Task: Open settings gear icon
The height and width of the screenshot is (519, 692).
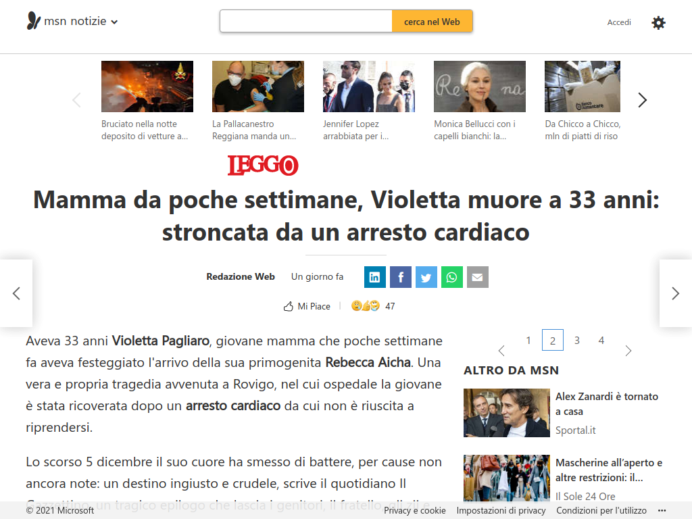Action: tap(658, 22)
